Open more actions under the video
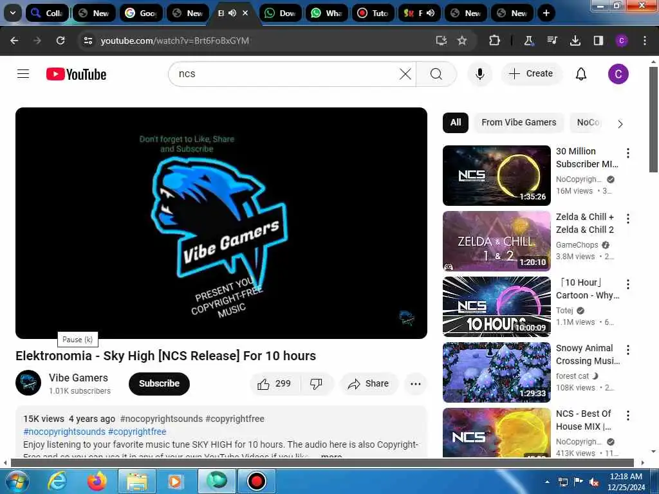The image size is (659, 494). [415, 383]
